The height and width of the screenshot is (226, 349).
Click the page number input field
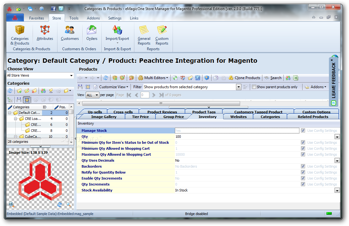pyautogui.click(x=145, y=95)
